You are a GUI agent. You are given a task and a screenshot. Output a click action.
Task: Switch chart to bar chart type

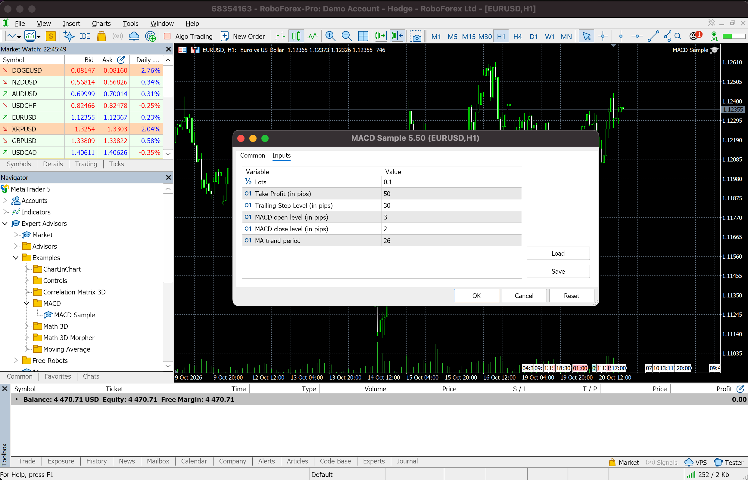[280, 36]
